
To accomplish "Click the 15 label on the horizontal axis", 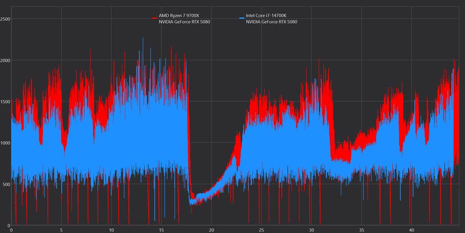I will [x=161, y=229].
